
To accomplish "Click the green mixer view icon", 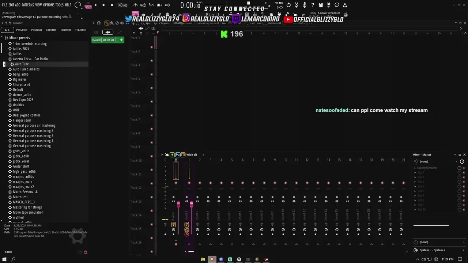I will click(x=172, y=155).
